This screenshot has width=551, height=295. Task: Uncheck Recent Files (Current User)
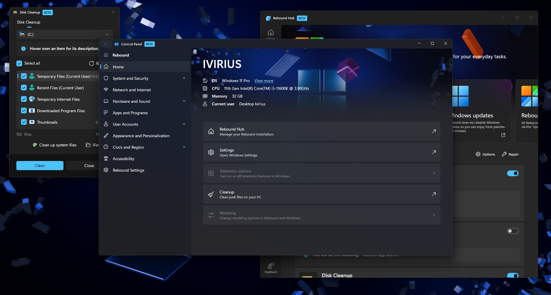coord(24,88)
